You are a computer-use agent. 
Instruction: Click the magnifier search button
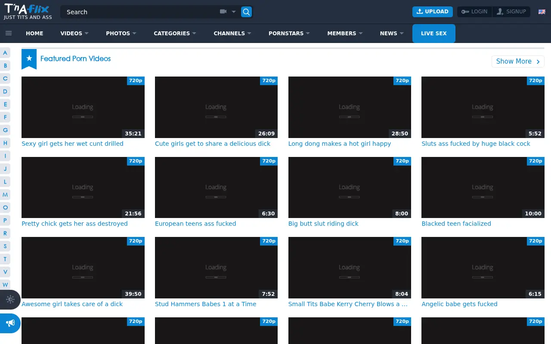246,12
